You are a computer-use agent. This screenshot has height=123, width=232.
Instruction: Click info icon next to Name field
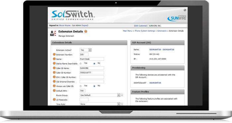pos(54,59)
